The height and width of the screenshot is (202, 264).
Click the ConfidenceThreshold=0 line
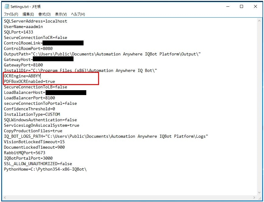point(29,109)
